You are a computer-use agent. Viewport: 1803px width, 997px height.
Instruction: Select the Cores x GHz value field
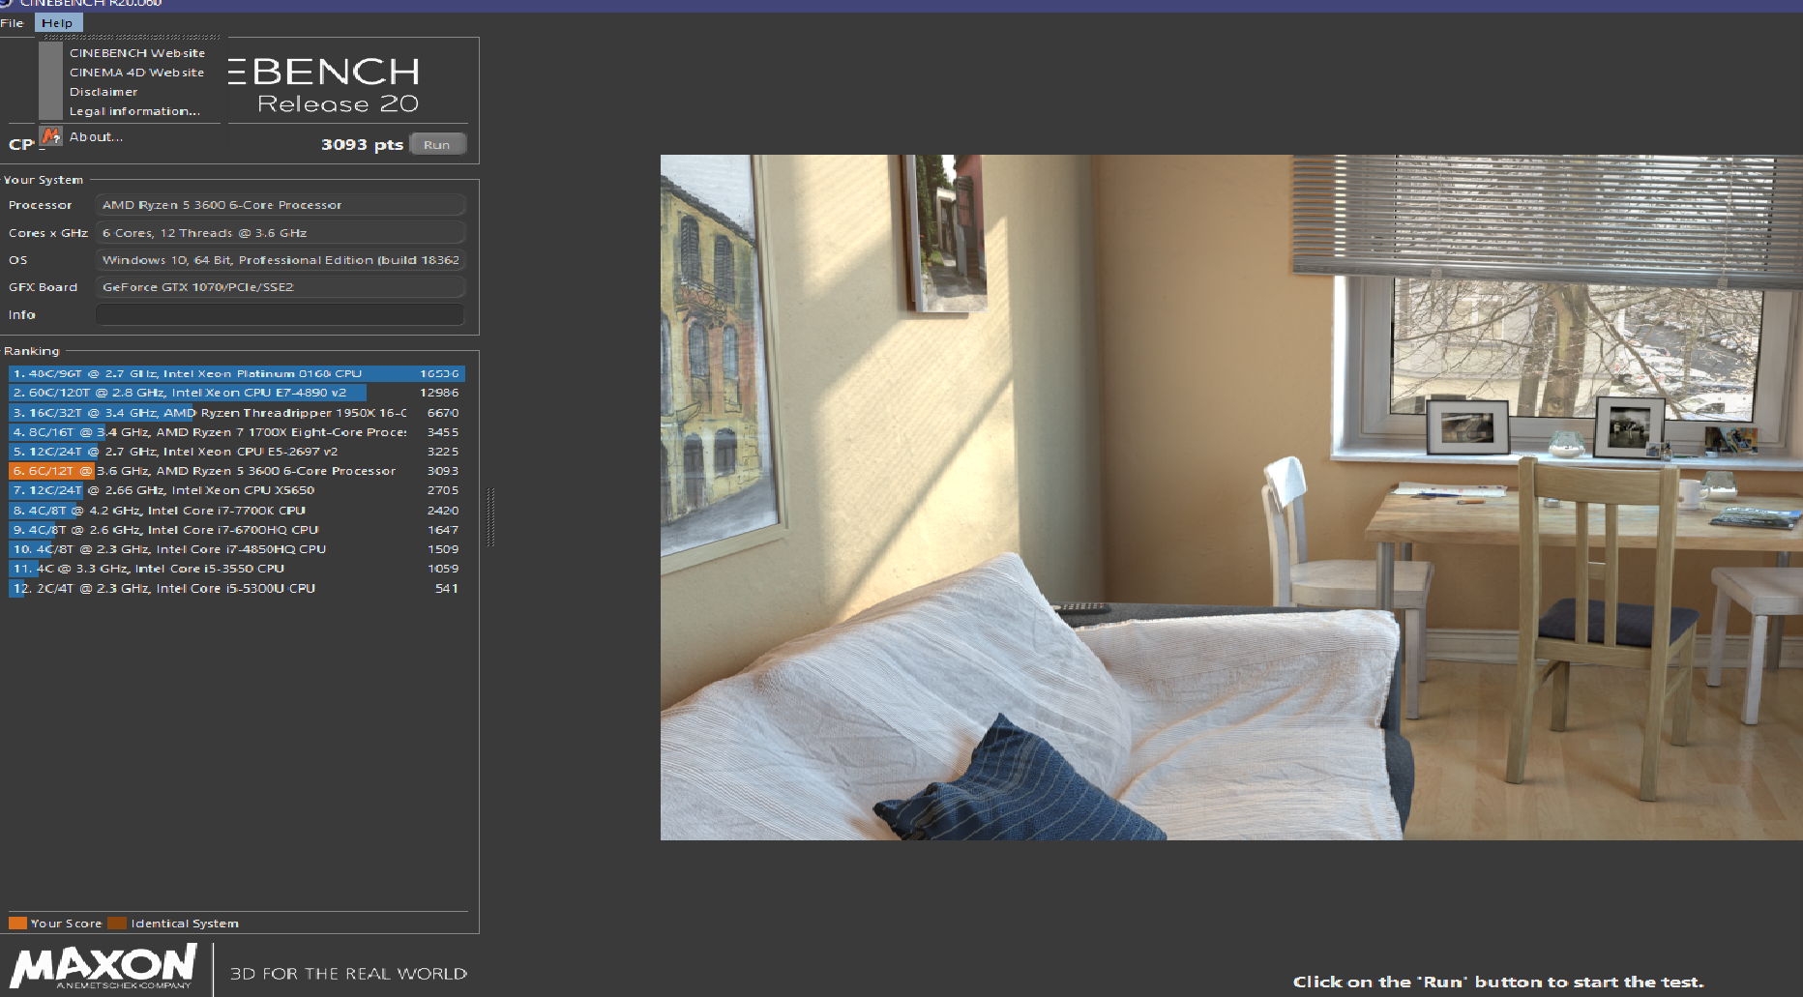pos(281,233)
